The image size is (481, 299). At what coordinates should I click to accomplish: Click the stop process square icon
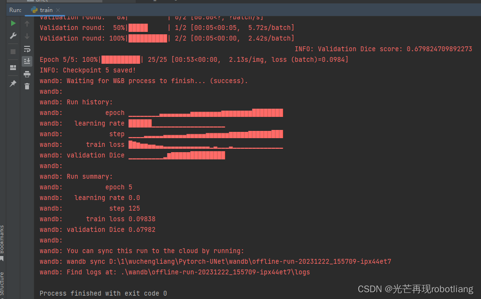click(x=13, y=52)
